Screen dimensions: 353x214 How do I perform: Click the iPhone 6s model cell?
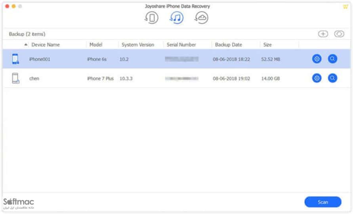97,59
